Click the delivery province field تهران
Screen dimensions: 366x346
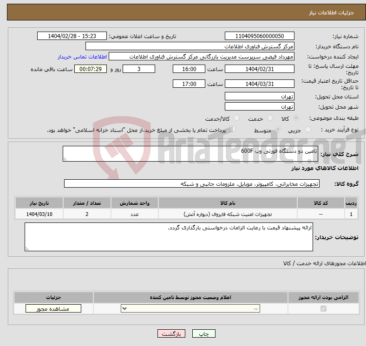coord(260,96)
